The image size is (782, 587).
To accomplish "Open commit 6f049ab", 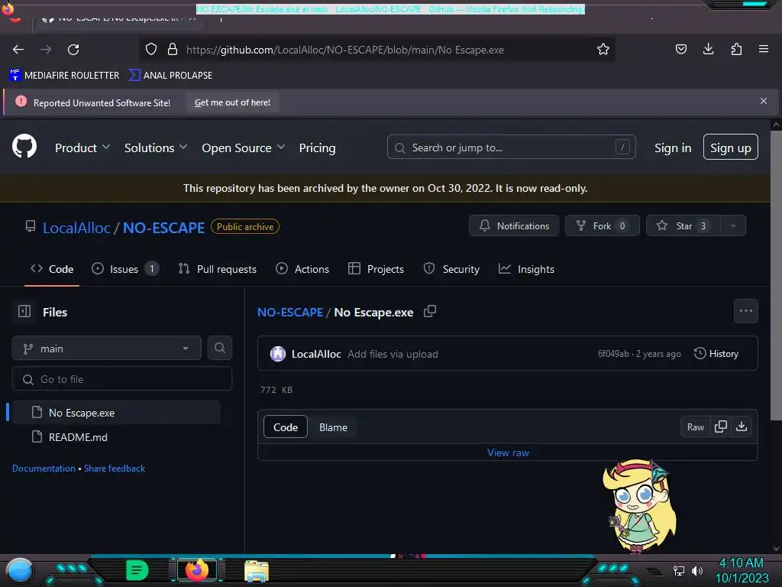I will (x=613, y=354).
